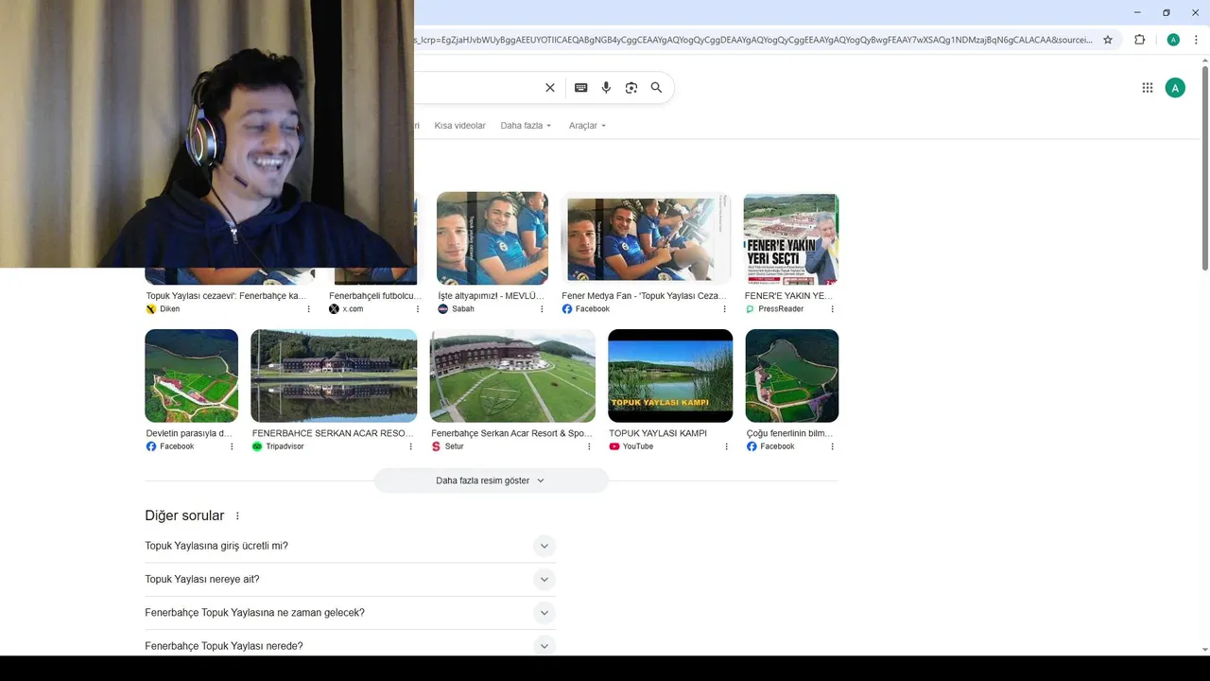Open the Daha fazla dropdown
Viewport: 1210px width, 681px height.
tap(526, 126)
